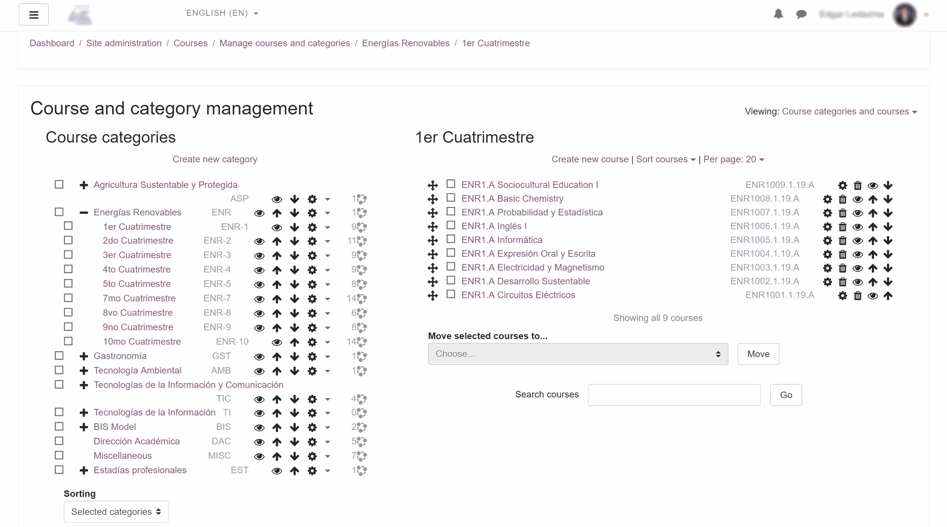Image resolution: width=947 pixels, height=527 pixels.
Task: Delete ENR1.A Electricidad y Magnetismo
Action: pyautogui.click(x=842, y=268)
